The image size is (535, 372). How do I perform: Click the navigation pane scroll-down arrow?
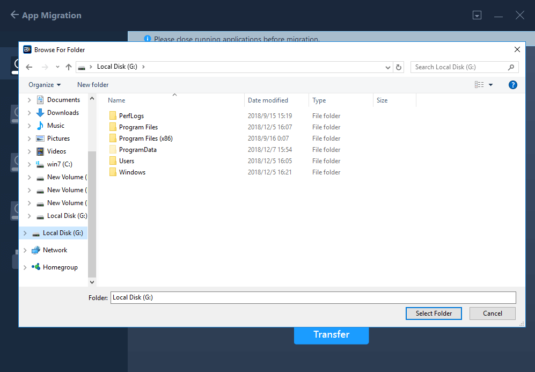point(92,282)
